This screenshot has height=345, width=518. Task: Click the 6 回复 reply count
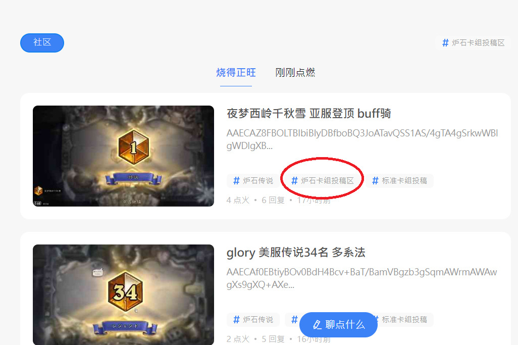[273, 200]
